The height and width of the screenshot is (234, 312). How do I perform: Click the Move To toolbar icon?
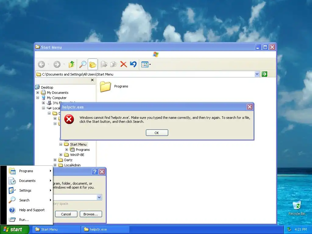tap(104, 64)
